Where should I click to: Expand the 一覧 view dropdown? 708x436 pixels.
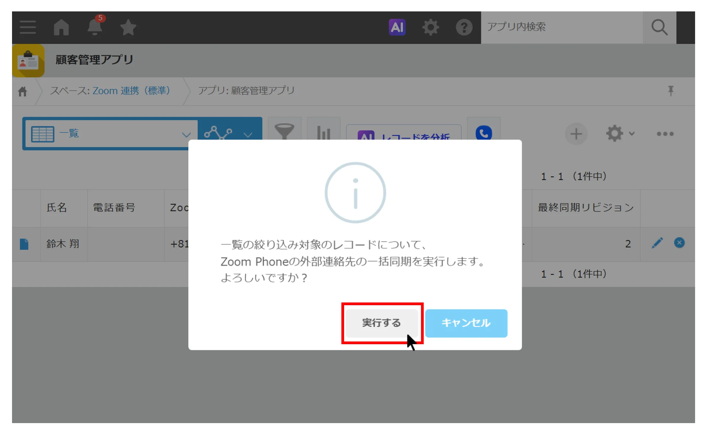(111, 134)
